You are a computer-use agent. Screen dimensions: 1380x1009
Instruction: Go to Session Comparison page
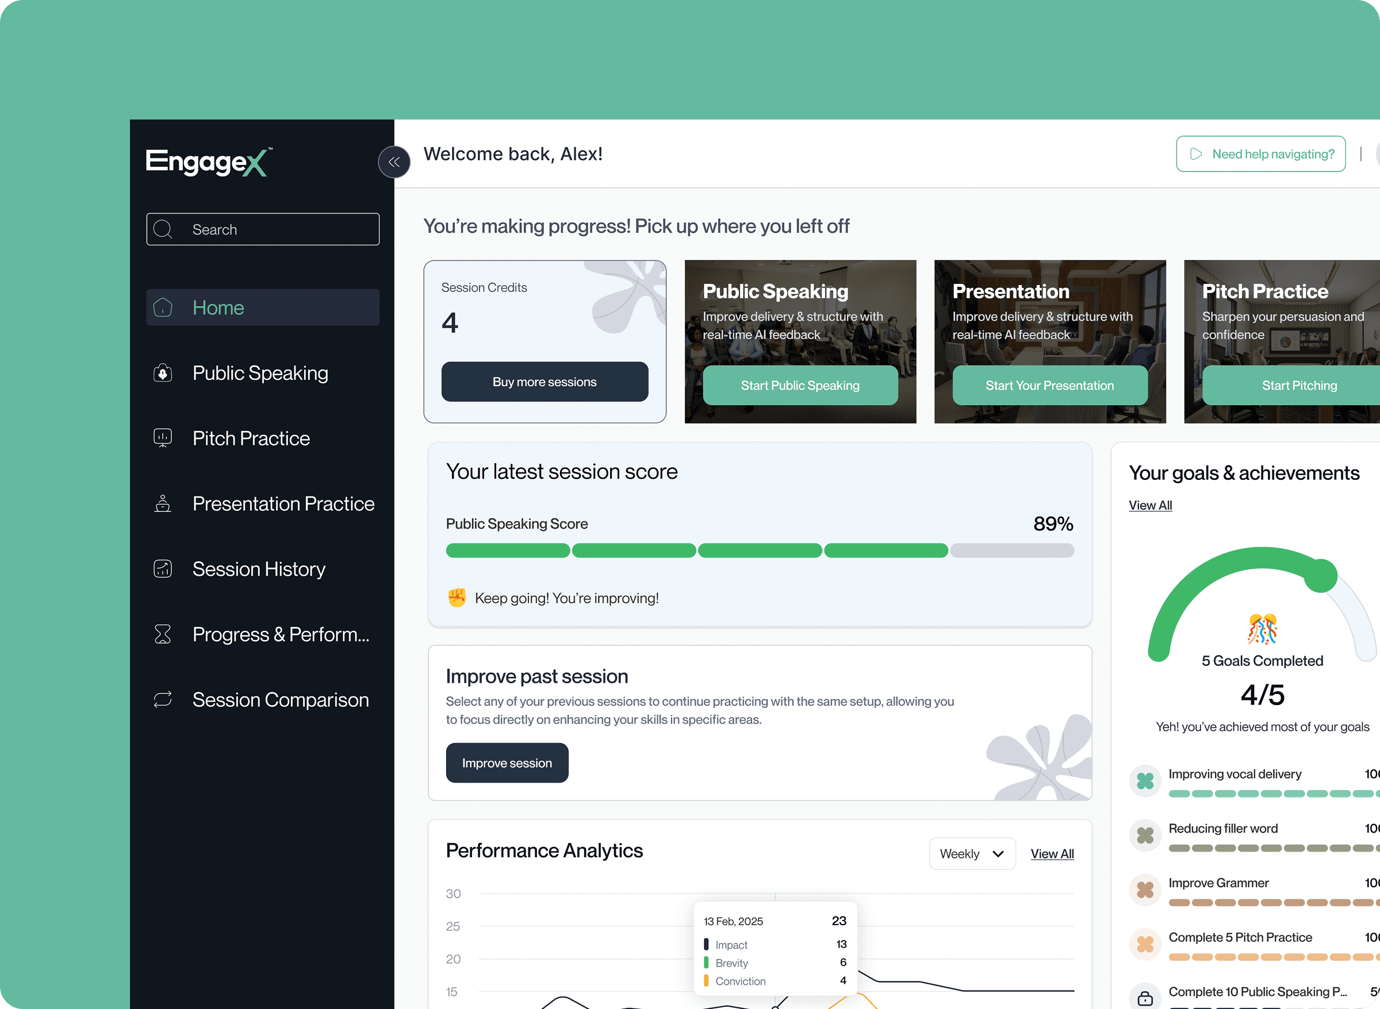(x=281, y=699)
